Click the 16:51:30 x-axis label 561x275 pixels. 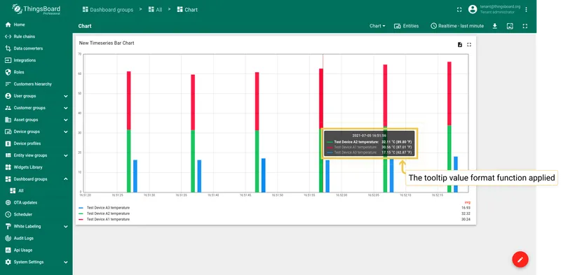pos(149,195)
